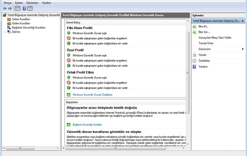Click the outbound-allowed check icon under Özel Profil

(x=69, y=65)
